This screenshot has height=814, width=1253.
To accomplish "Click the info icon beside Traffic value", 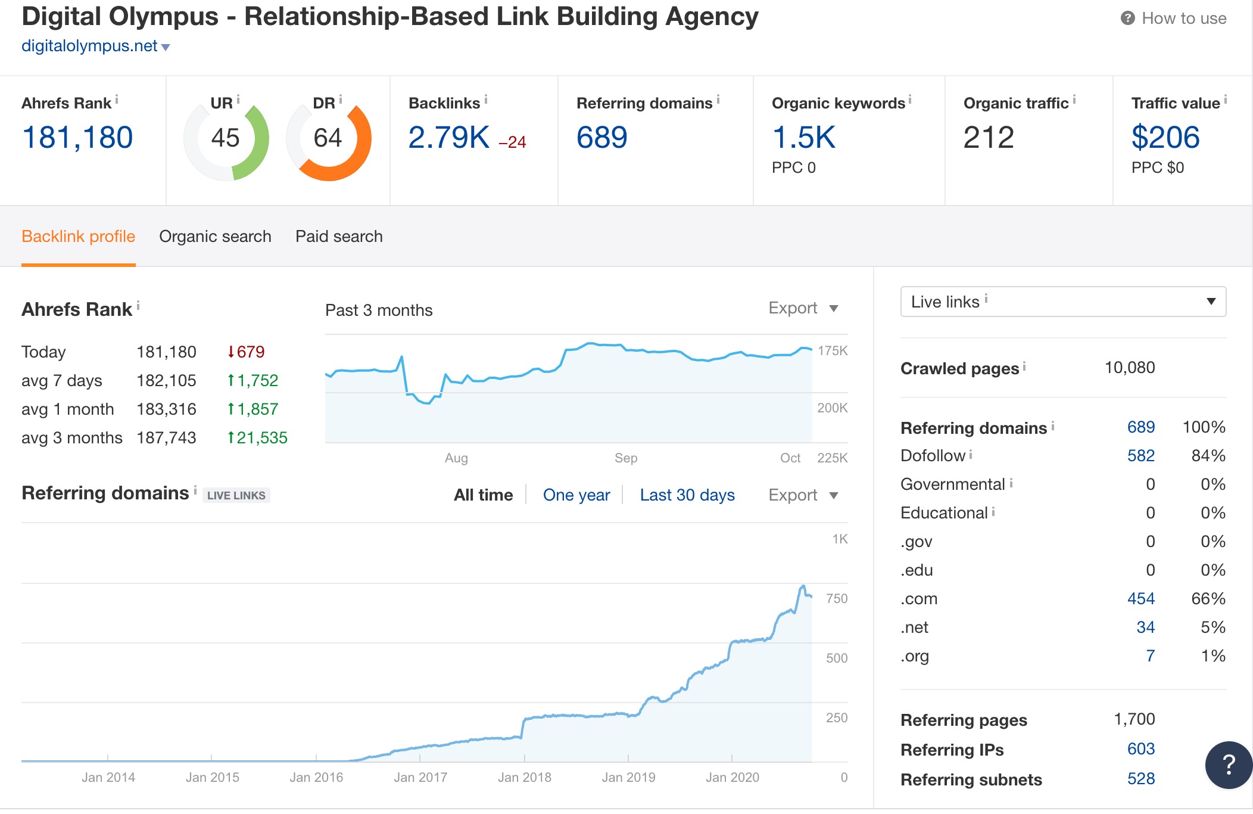I will pyautogui.click(x=1226, y=100).
